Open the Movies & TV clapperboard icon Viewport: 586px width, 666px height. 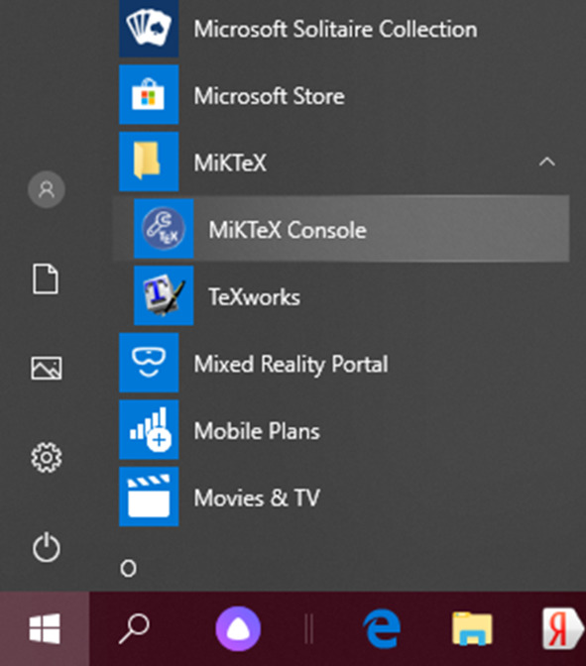point(149,497)
